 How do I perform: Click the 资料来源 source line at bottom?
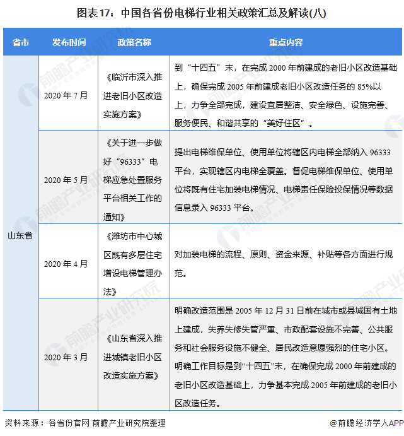(x=85, y=423)
